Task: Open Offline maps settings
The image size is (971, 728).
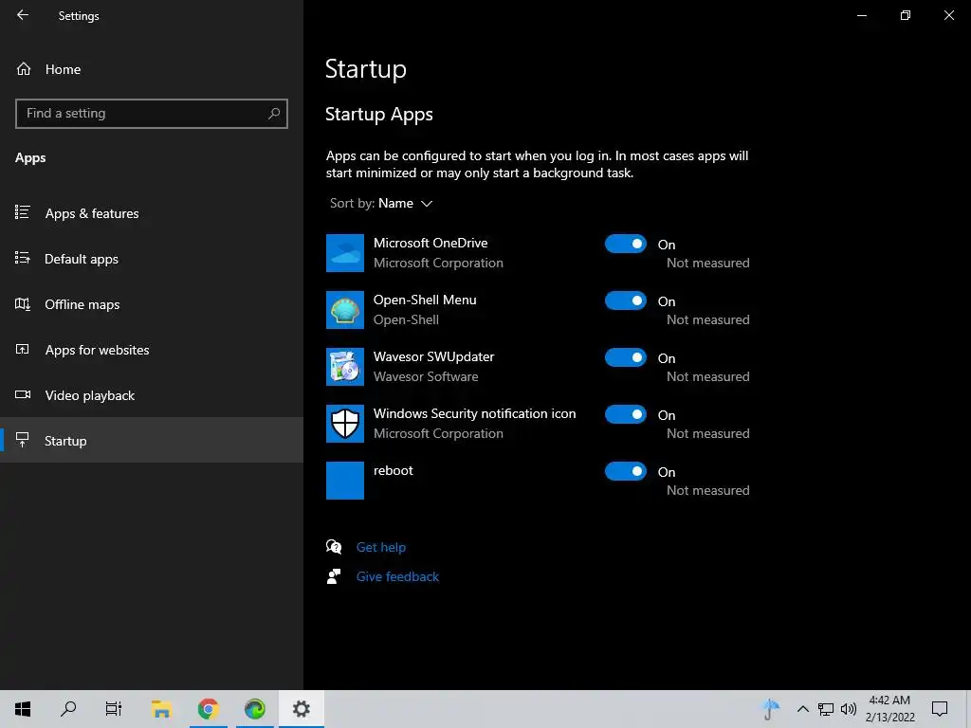Action: (152, 304)
